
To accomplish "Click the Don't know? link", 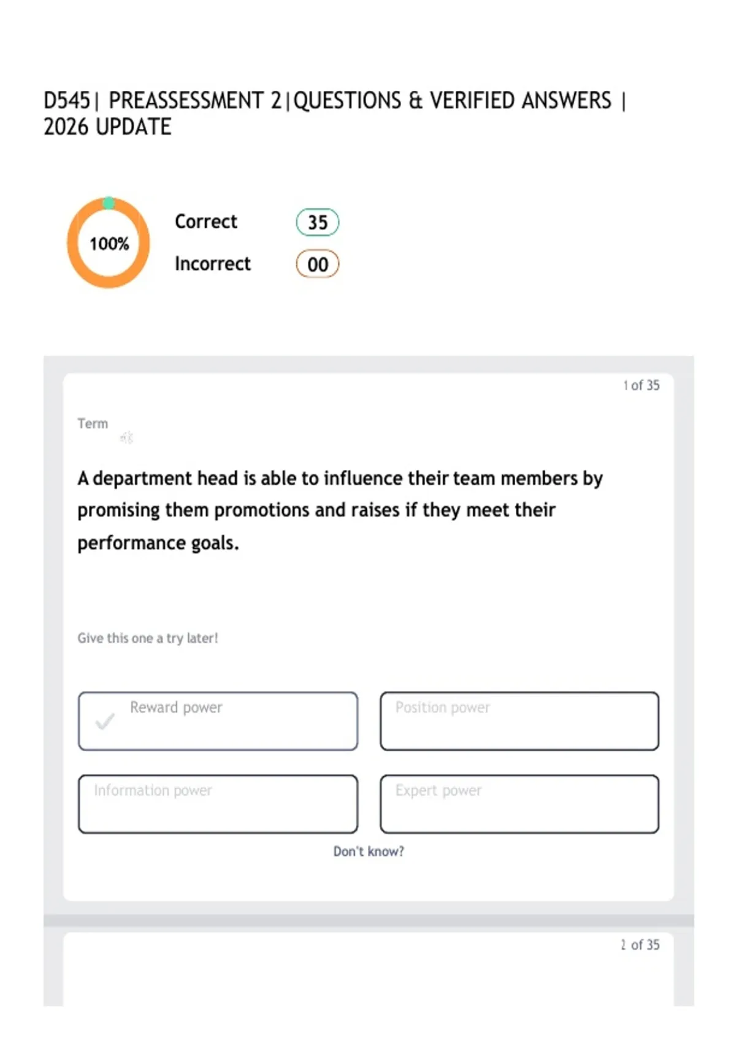I will click(x=369, y=851).
